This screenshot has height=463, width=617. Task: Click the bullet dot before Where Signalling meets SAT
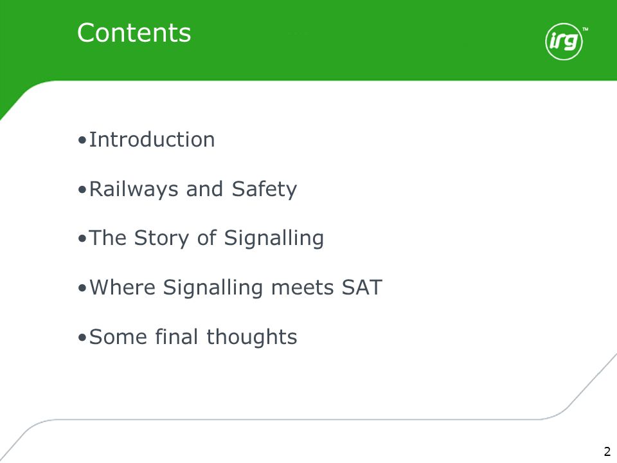[x=82, y=288]
